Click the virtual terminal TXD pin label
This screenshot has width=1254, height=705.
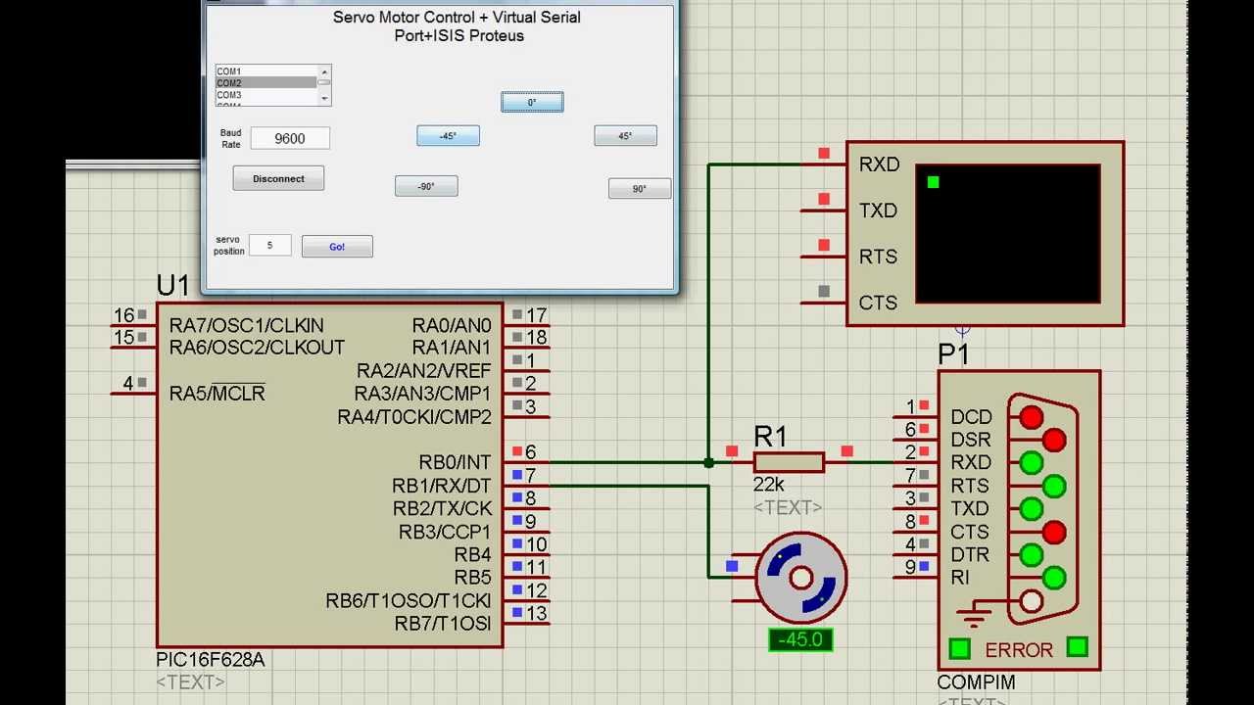pos(878,211)
